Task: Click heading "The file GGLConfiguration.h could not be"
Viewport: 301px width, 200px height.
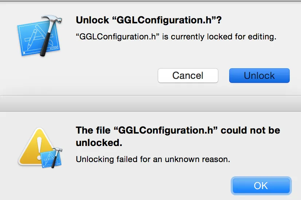Action: 178,131
